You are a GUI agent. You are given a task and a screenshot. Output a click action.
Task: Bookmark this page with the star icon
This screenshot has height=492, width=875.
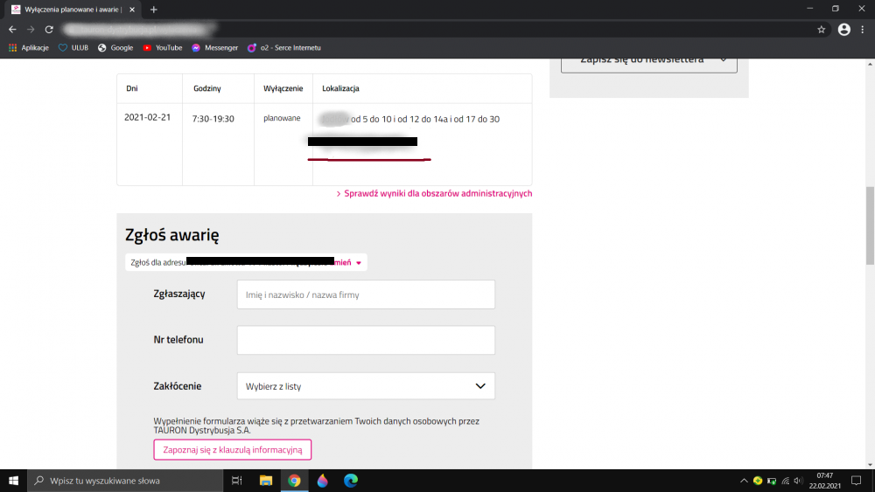821,29
